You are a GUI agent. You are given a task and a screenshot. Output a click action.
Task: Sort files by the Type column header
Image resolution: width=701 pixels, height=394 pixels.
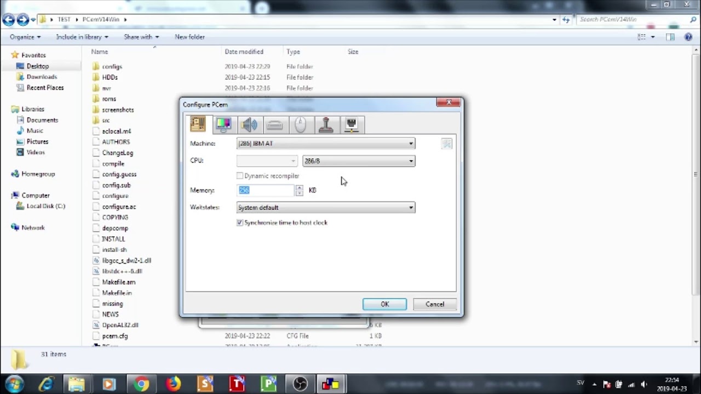click(x=293, y=51)
